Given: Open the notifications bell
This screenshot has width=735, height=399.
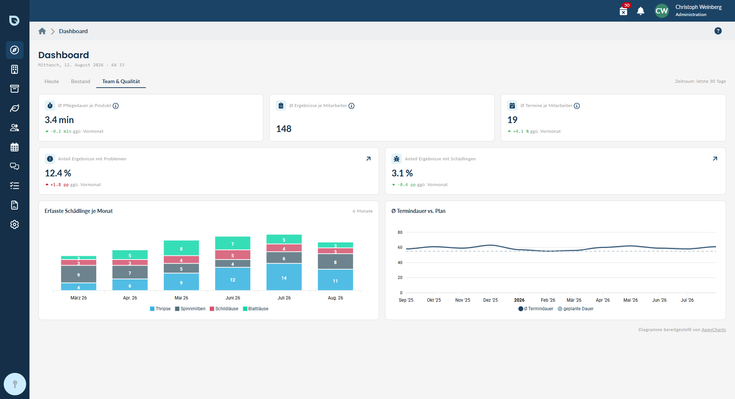Looking at the screenshot, I should coord(641,11).
